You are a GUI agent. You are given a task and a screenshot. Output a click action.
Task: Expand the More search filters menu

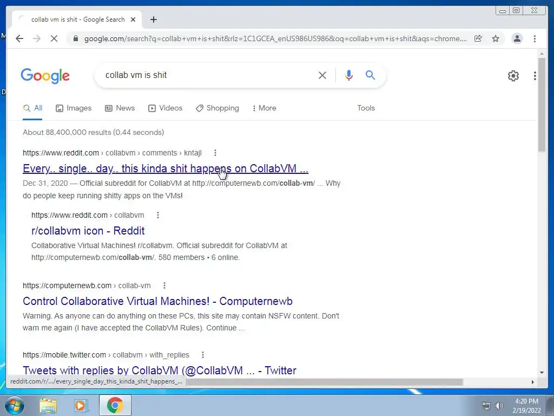264,108
